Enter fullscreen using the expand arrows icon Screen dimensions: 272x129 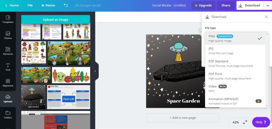click(245, 122)
